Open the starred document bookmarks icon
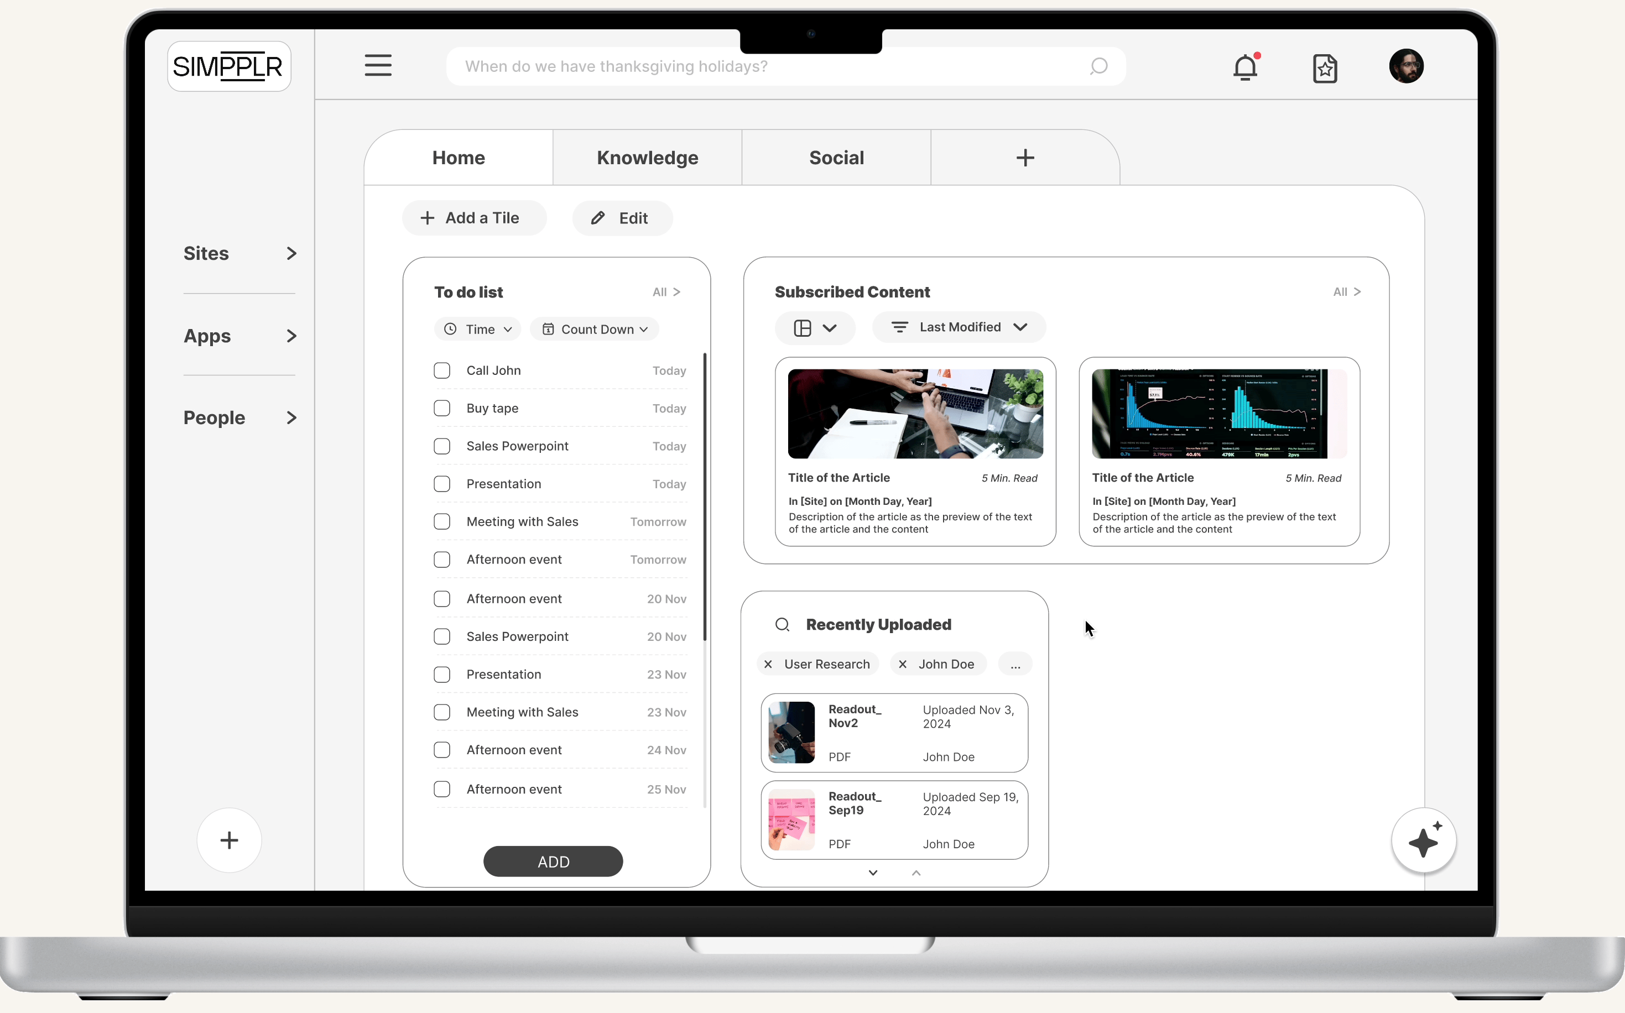Viewport: 1625px width, 1013px height. pyautogui.click(x=1325, y=69)
